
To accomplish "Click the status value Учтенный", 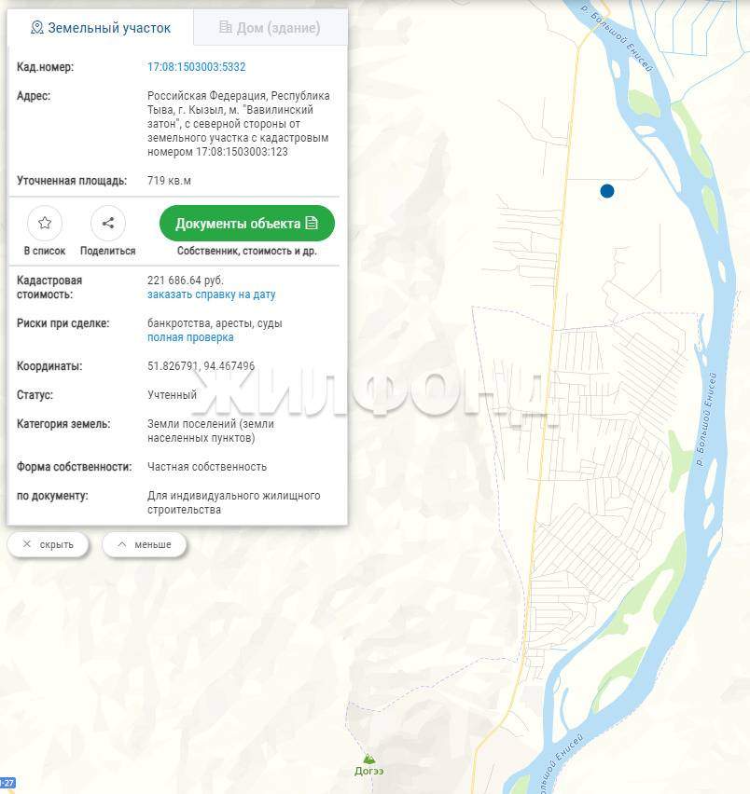I will tap(172, 395).
